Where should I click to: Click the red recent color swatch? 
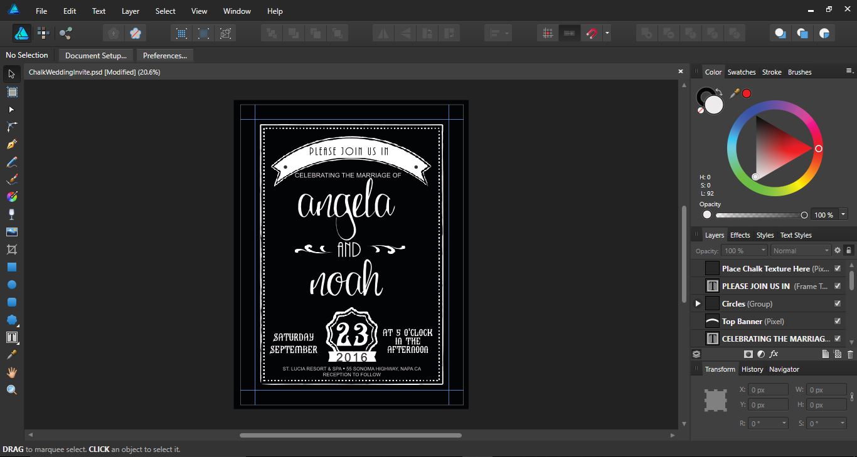(x=747, y=93)
